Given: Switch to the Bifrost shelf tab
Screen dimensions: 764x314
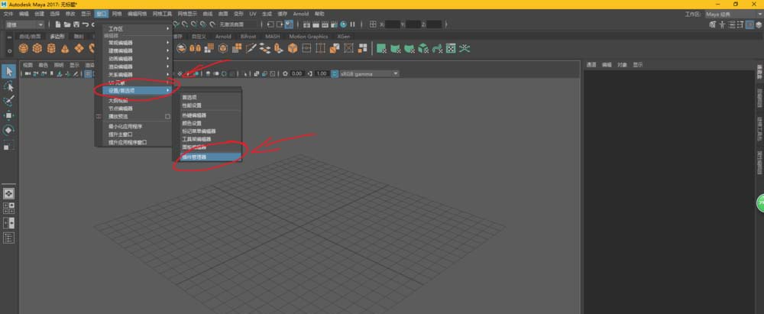Looking at the screenshot, I should (248, 37).
